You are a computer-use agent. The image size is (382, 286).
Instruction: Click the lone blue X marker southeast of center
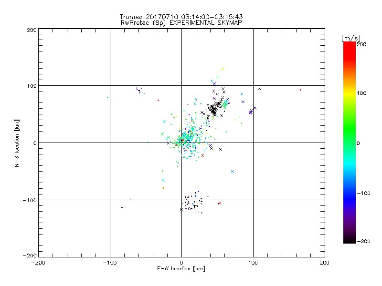click(x=233, y=172)
